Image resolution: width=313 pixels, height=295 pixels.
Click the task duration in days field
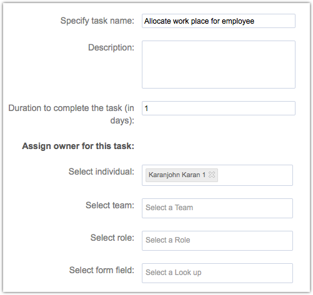click(x=219, y=109)
